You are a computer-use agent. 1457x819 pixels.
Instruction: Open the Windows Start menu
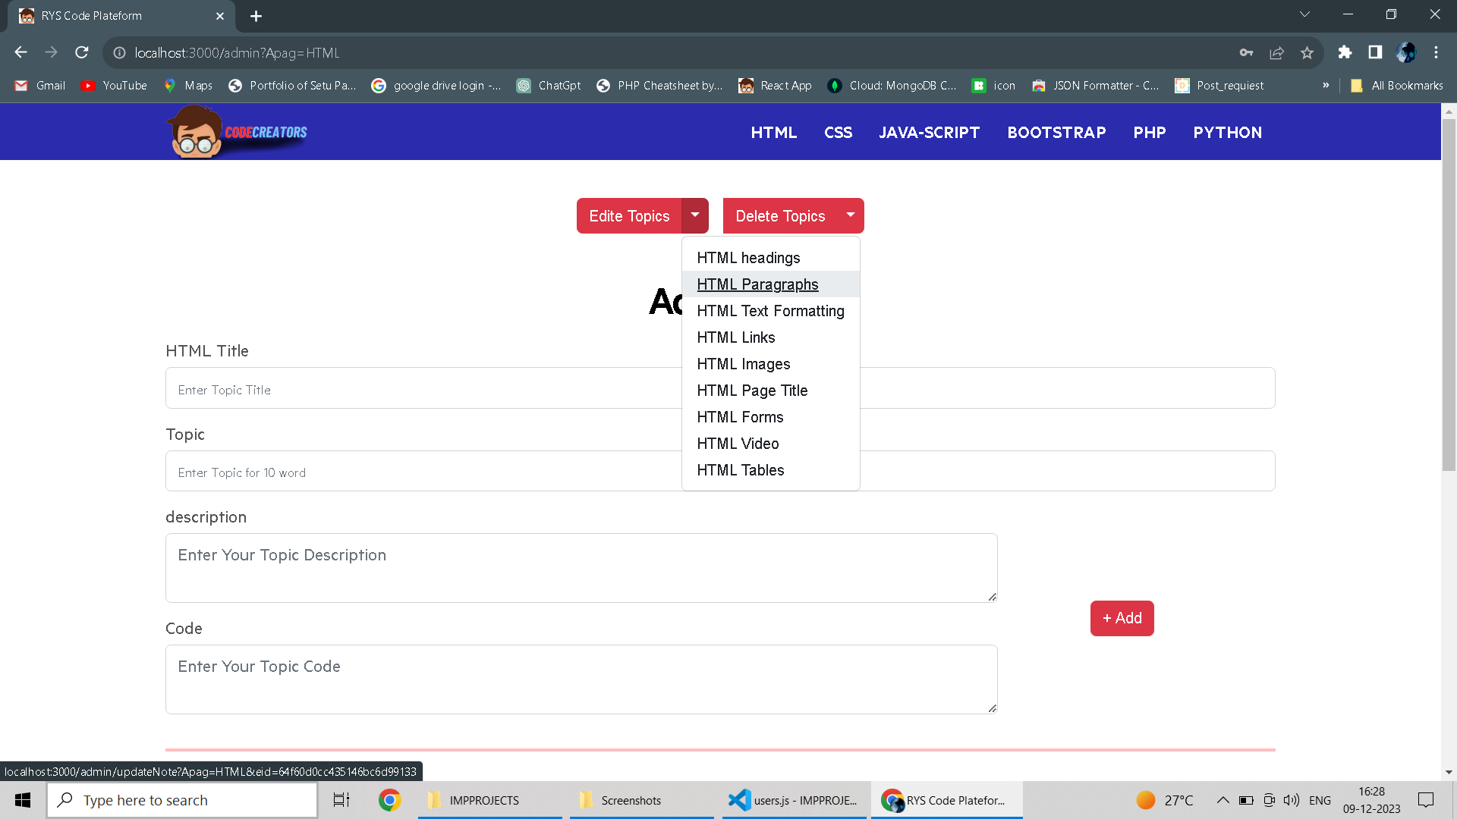pyautogui.click(x=23, y=800)
